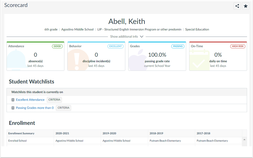Click the On-Time card title

pyautogui.click(x=197, y=46)
